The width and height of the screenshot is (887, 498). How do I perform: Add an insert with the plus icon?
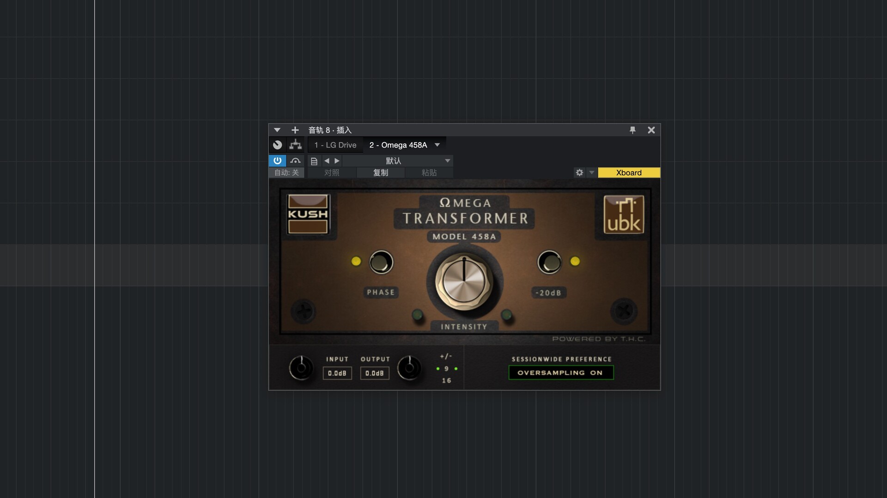(x=295, y=130)
